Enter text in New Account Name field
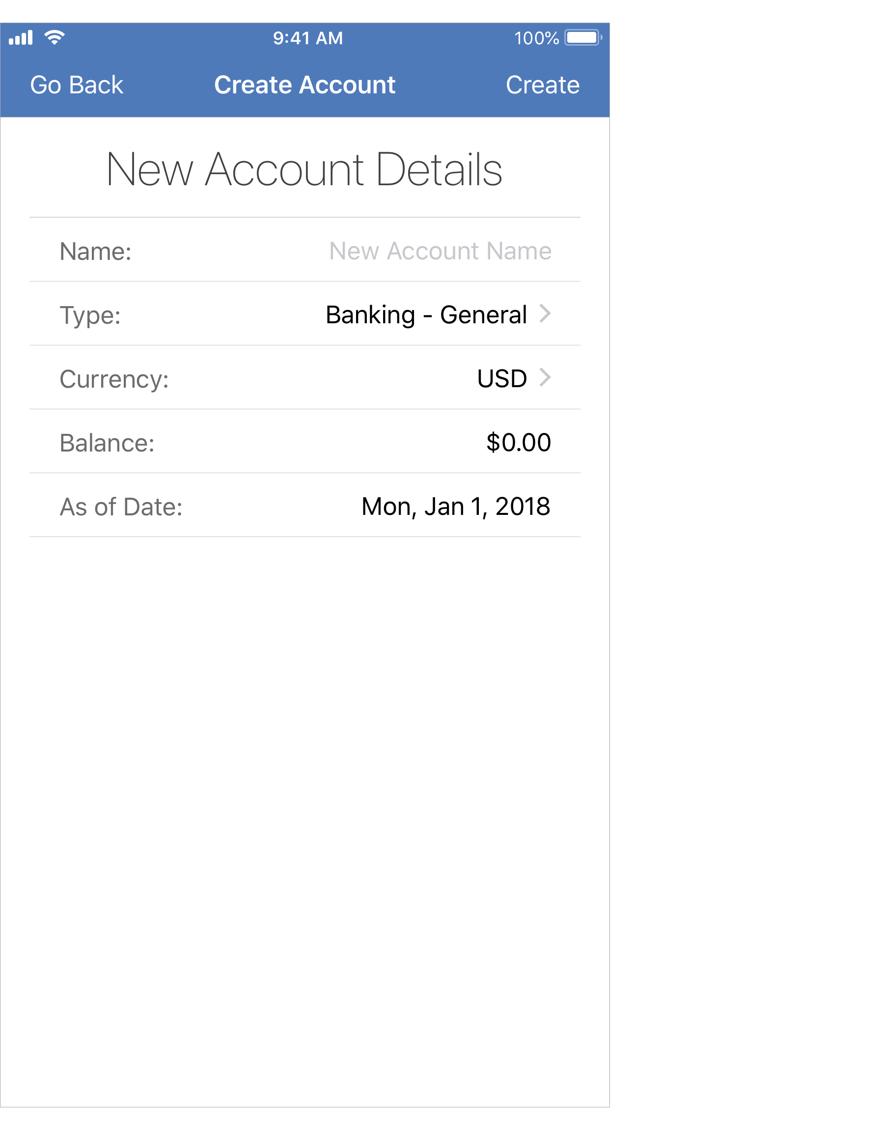This screenshot has height=1130, width=884. (x=440, y=251)
